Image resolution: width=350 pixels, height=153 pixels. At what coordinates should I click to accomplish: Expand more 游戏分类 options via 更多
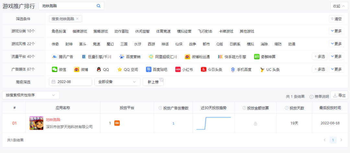click(336, 31)
